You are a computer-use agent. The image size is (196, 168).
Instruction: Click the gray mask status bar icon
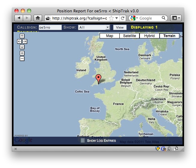click(x=169, y=149)
